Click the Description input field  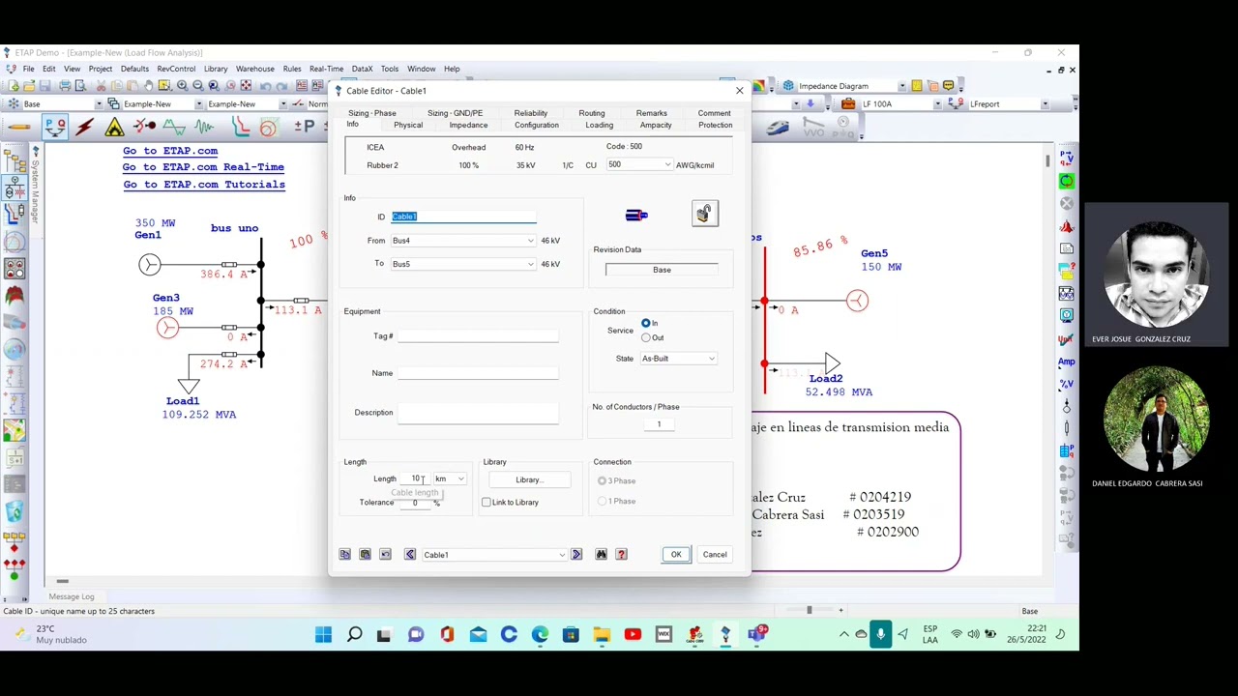pos(478,413)
